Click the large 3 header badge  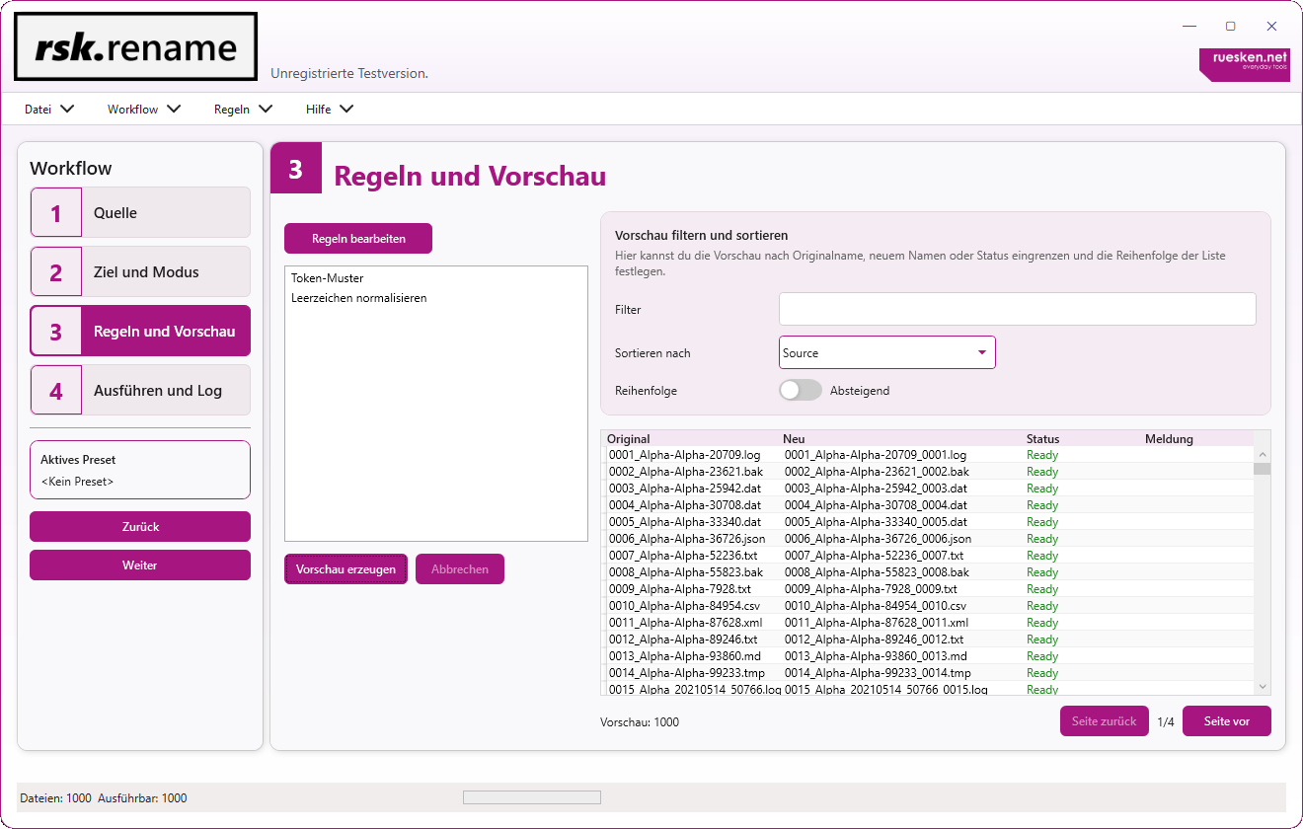coord(295,169)
